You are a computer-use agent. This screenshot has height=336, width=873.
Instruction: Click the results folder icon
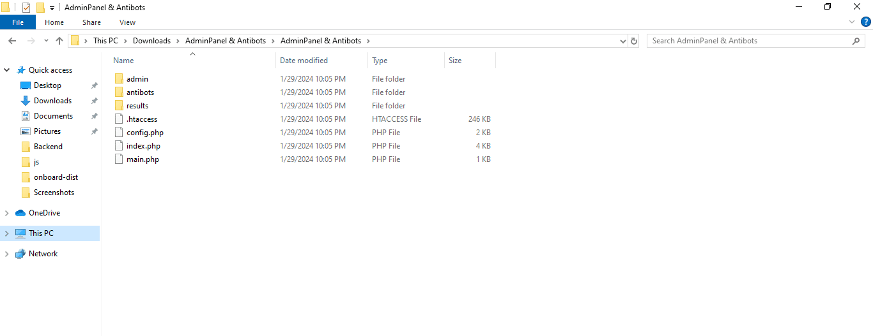pos(119,106)
